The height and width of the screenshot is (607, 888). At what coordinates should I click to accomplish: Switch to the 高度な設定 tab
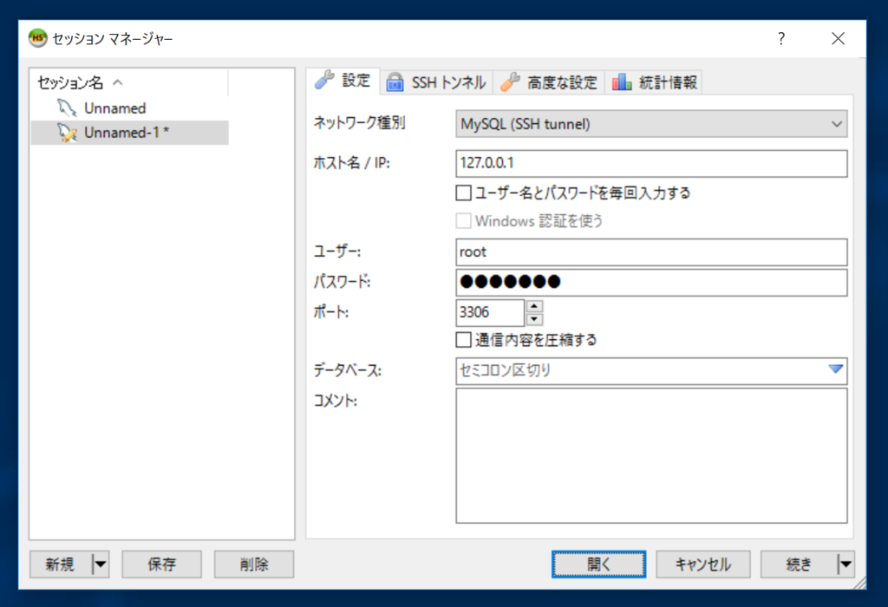548,82
